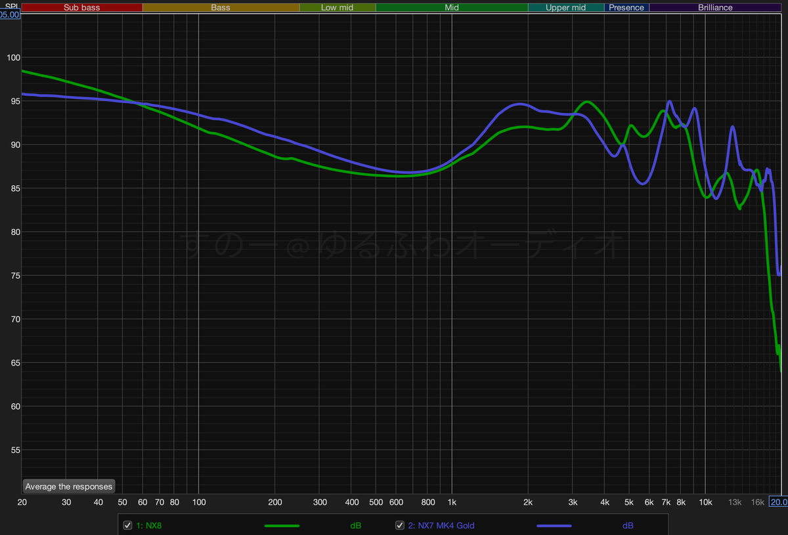Click the 3k frequency axis label
788x535 pixels.
coord(573,502)
